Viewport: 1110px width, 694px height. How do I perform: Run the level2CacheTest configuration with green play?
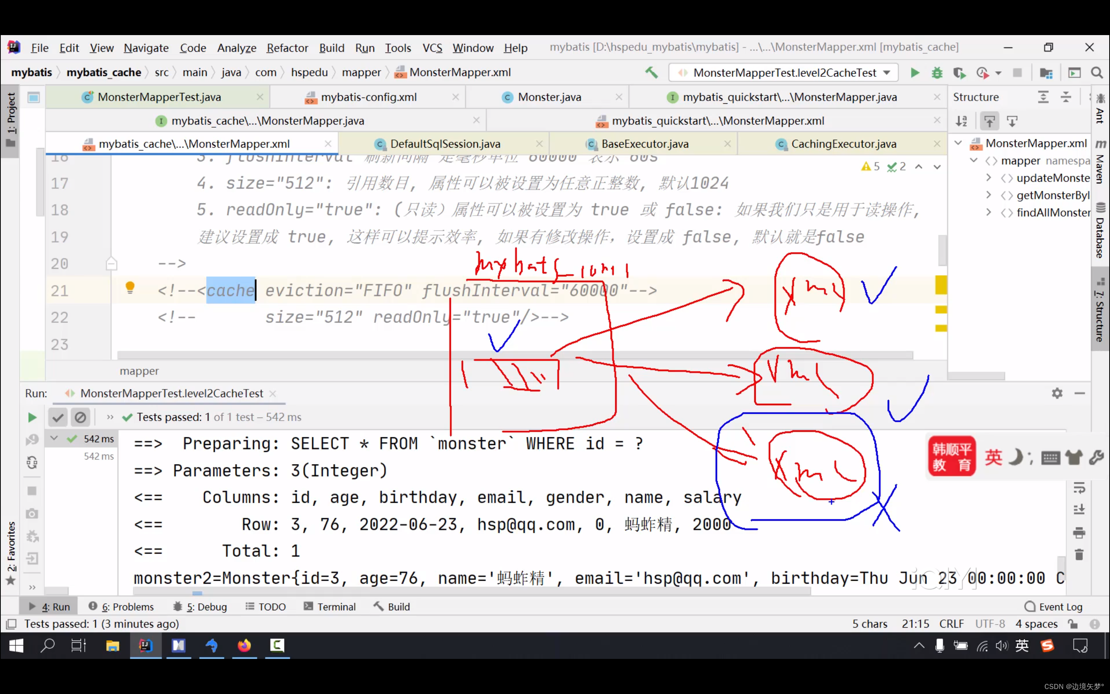click(915, 72)
